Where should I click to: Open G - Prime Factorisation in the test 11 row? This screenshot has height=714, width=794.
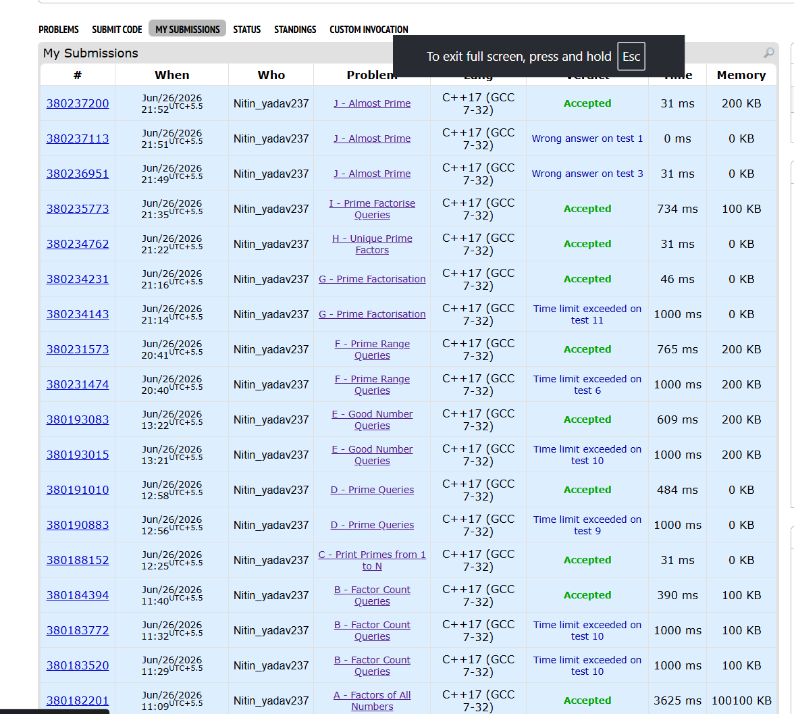[x=372, y=314]
